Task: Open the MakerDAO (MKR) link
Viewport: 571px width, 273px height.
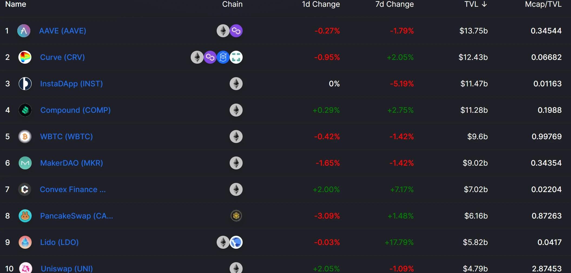Action: [x=71, y=163]
